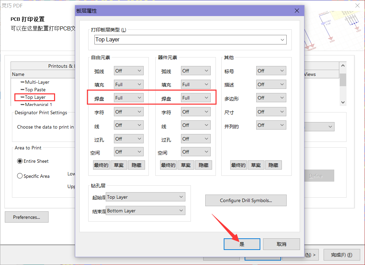Open 结束层 Bottom Layer dropdown
This screenshot has width=365, height=265.
tap(145, 211)
